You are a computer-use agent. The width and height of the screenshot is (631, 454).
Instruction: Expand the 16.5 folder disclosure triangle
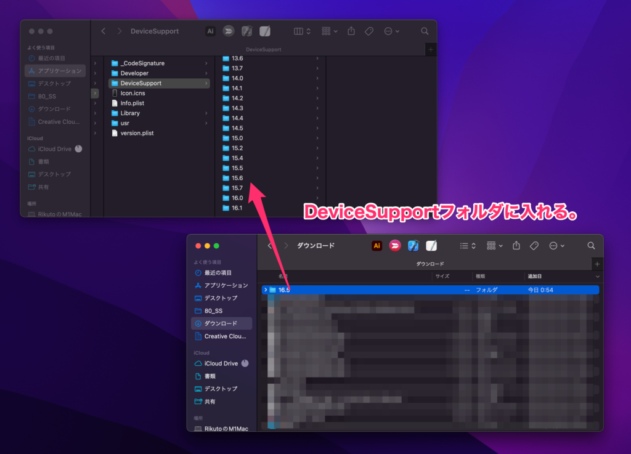point(266,290)
